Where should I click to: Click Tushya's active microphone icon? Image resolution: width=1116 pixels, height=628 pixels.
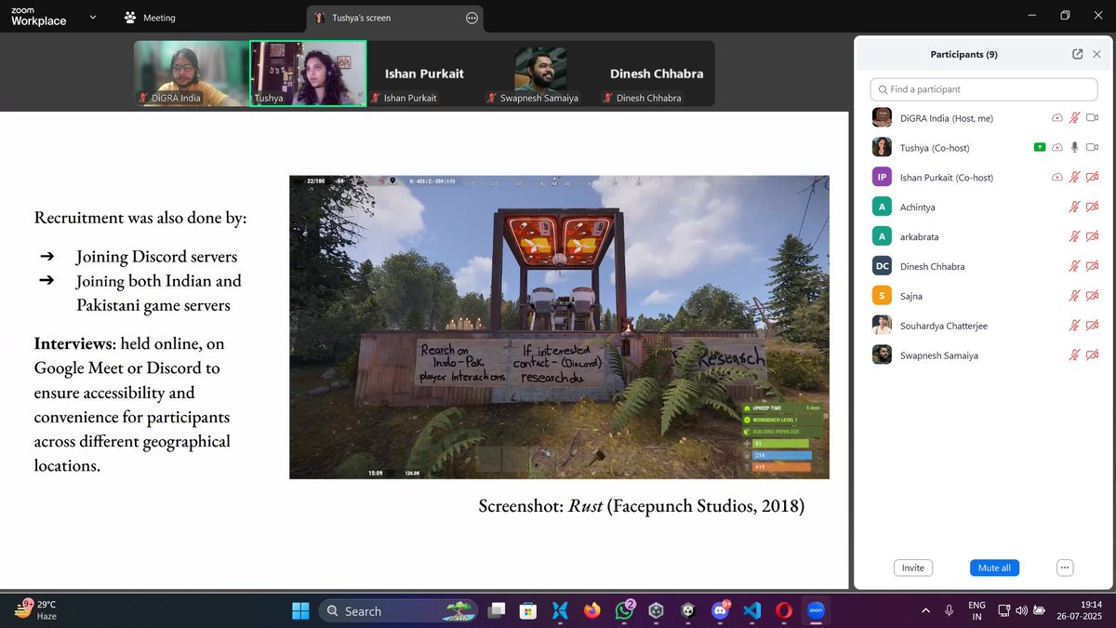[x=1073, y=147]
